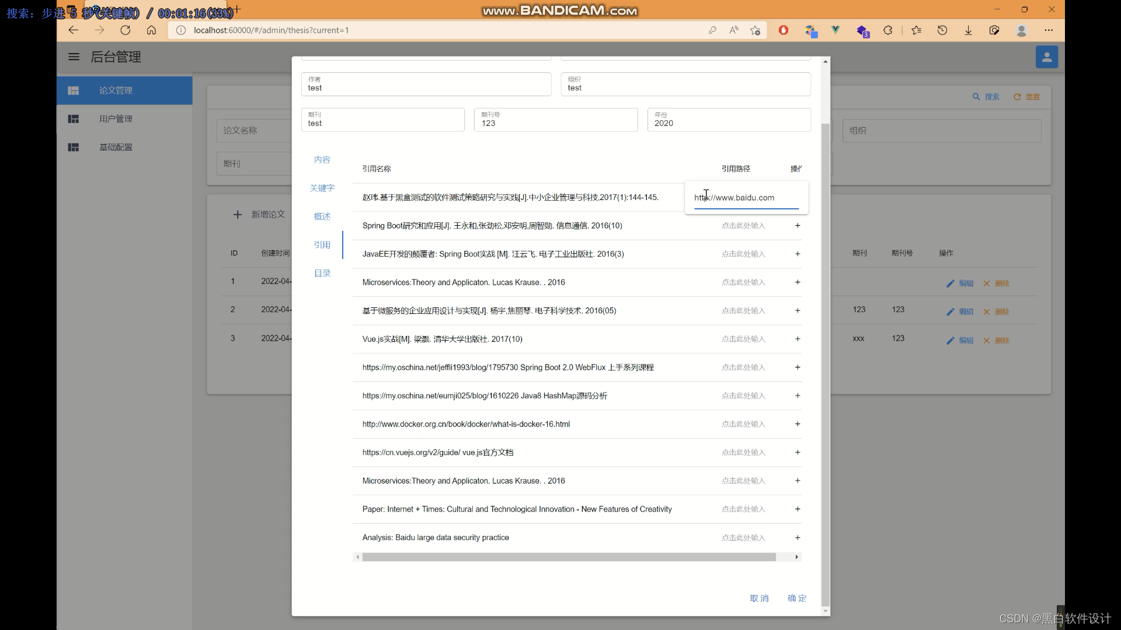Select oschina jeffli1993 Spring Boot 2.0 WebFlux row
The width and height of the screenshot is (1121, 630).
(508, 367)
